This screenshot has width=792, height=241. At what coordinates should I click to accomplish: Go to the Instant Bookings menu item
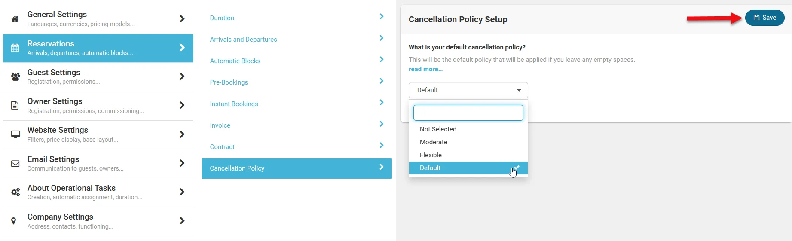(234, 104)
